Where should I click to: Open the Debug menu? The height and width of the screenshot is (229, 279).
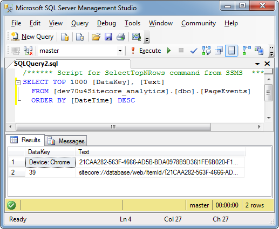coord(106,23)
